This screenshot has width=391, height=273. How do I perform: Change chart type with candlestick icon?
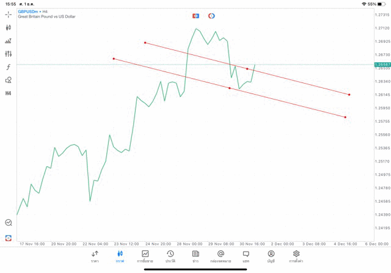[8, 27]
